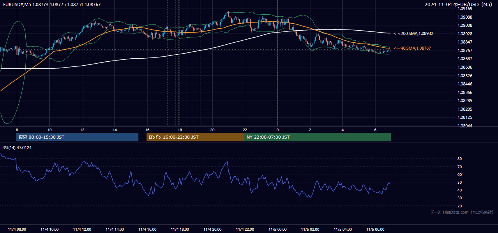
Task: Select the 200 SMA label reading 1.08932
Action: pyautogui.click(x=413, y=33)
